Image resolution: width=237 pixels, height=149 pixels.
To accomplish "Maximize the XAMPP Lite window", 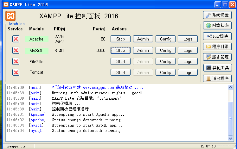I will coord(225,4).
